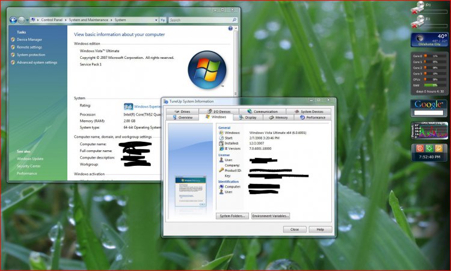Open Device Manager task link

point(29,40)
